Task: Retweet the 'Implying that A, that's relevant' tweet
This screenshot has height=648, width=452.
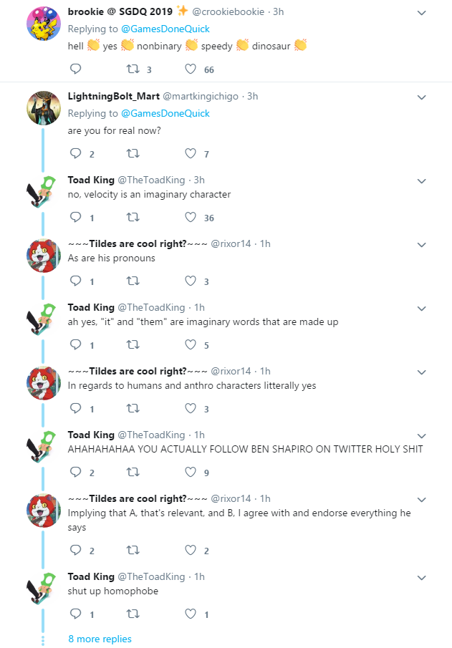Action: point(133,550)
